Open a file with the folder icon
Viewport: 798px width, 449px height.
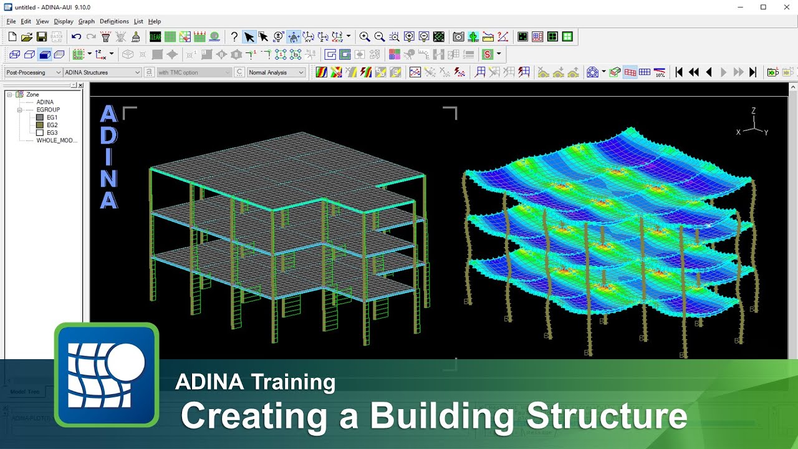(x=27, y=37)
